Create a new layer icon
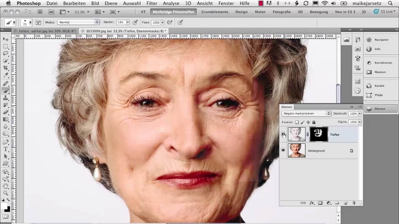Screen dimensions: 399x224 point(345,203)
